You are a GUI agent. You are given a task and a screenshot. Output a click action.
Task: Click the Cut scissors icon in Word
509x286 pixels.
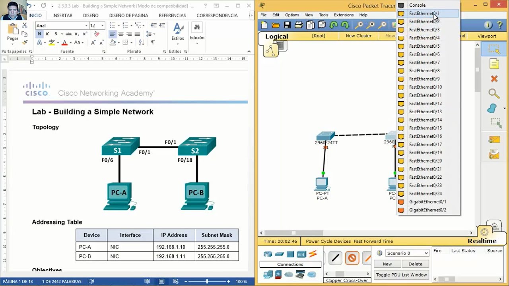(x=25, y=25)
